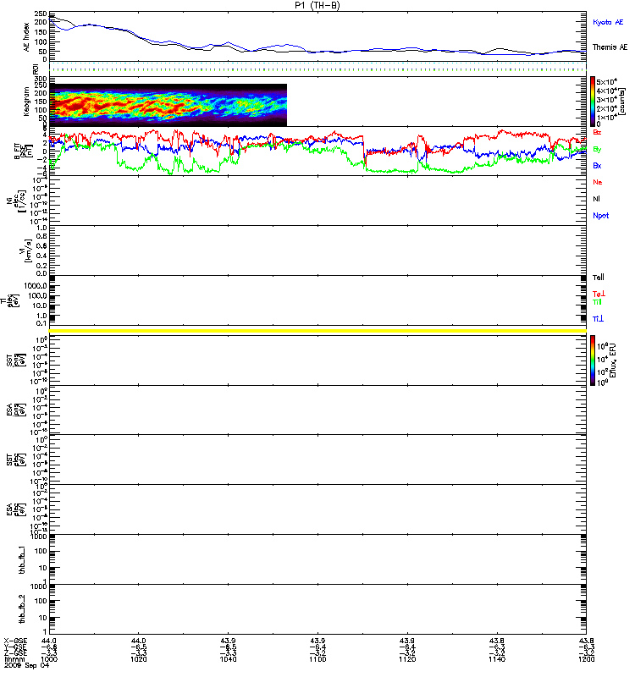Click the keogram counts color bar
Screen dimensions: 635x677
tap(593, 101)
